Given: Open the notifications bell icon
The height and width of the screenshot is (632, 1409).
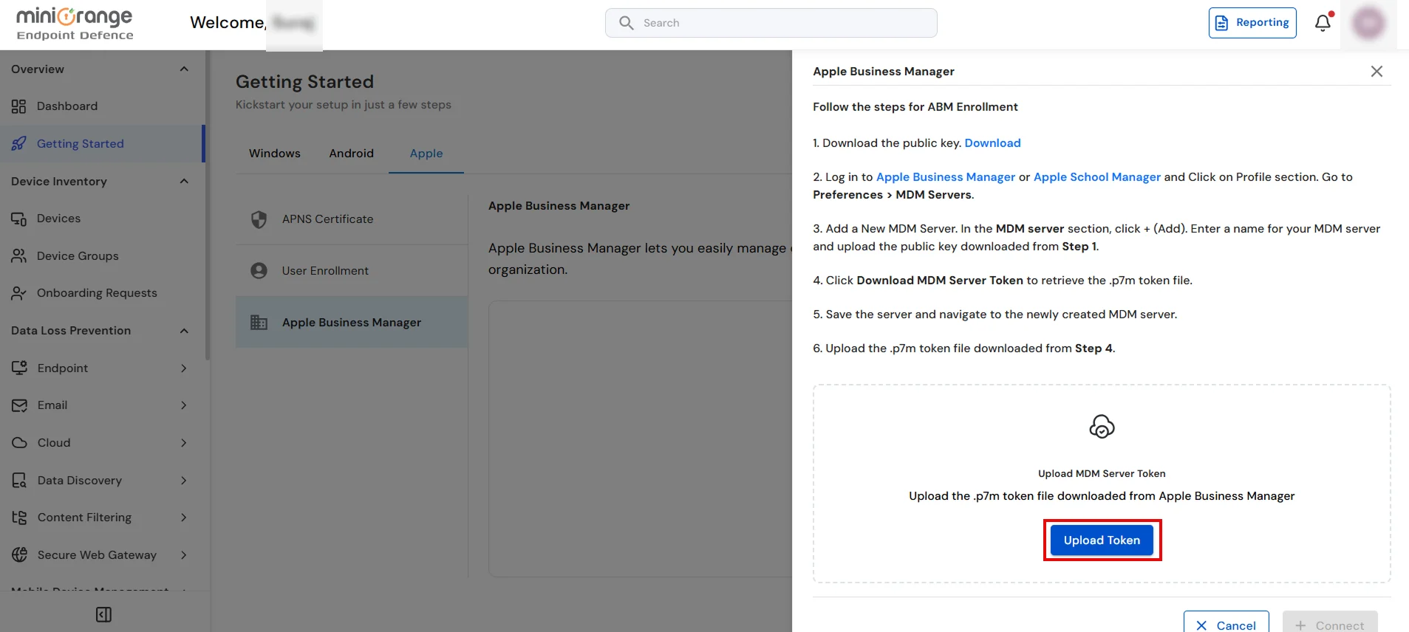Looking at the screenshot, I should click(x=1323, y=23).
